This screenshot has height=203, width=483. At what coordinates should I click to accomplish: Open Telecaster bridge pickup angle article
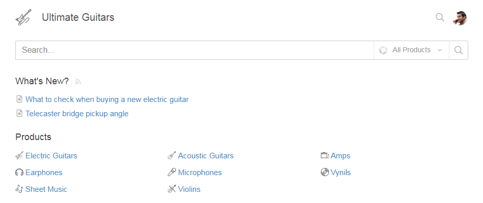77,114
